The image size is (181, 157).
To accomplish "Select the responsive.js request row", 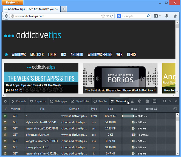I will pyautogui.click(x=89, y=153).
